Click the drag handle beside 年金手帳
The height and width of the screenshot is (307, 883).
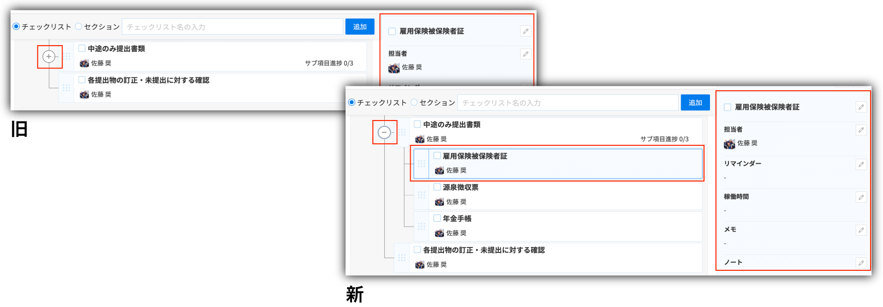[422, 226]
